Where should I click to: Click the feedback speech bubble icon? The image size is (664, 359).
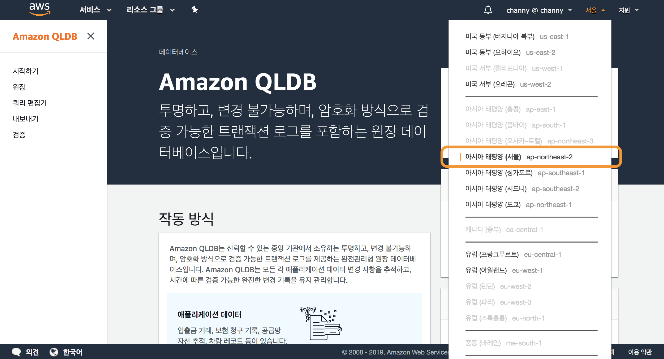click(16, 352)
